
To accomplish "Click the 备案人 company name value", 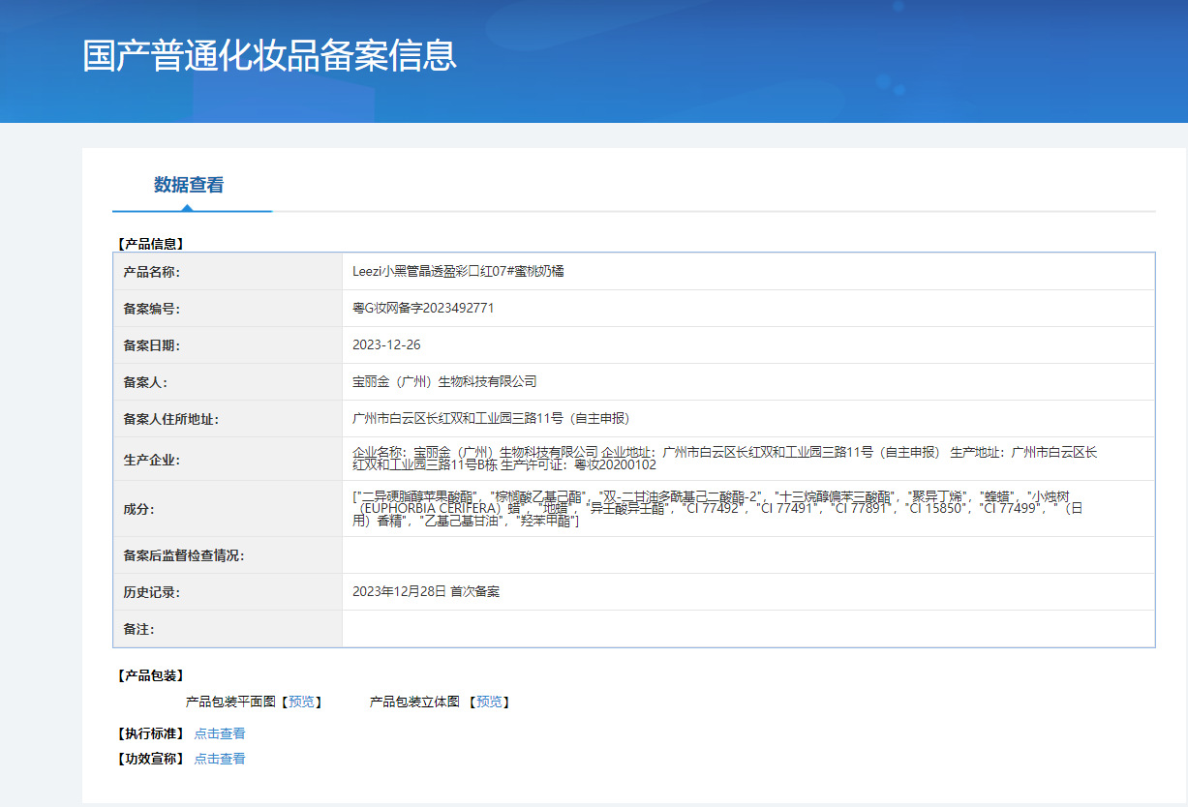I will point(443,382).
